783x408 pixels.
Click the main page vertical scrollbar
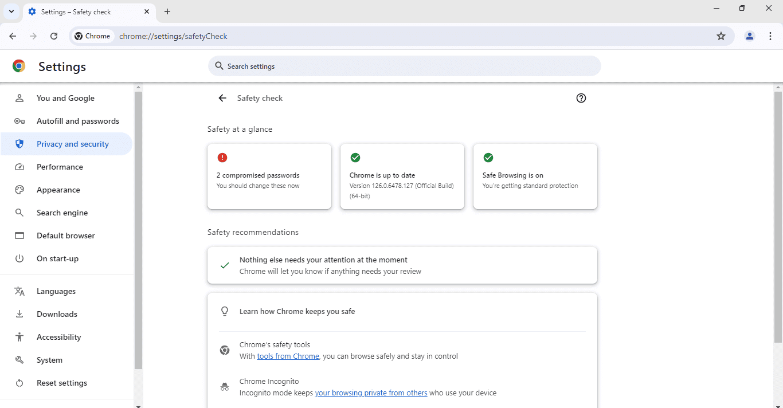point(778,217)
